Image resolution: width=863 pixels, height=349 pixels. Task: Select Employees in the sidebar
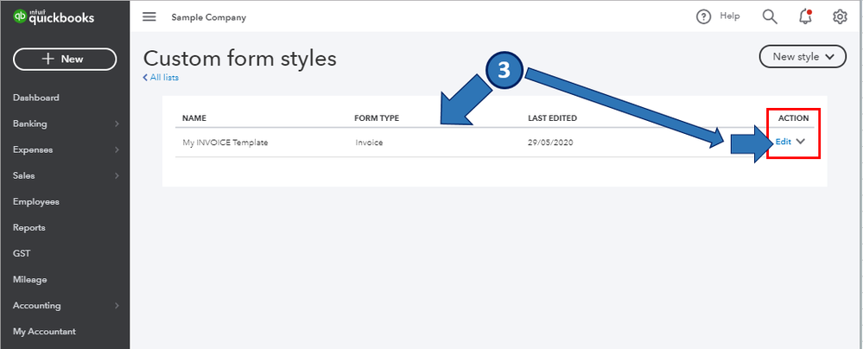coord(35,201)
